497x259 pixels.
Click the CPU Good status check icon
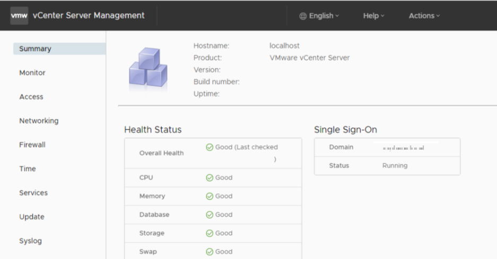210,178
